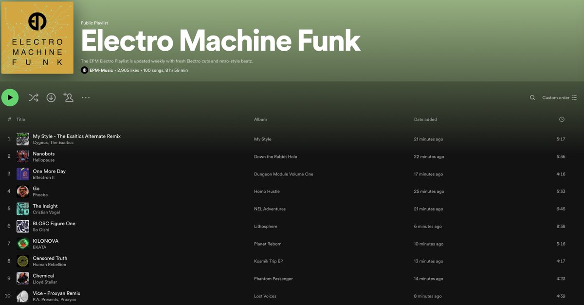Open the My Style album link

click(x=263, y=139)
